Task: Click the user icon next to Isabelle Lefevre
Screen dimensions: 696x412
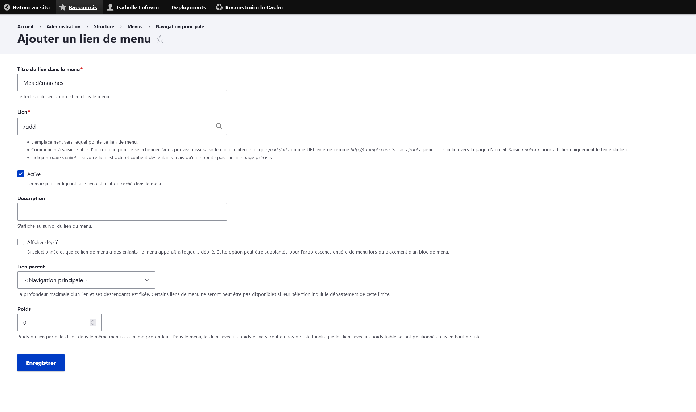Action: click(110, 7)
